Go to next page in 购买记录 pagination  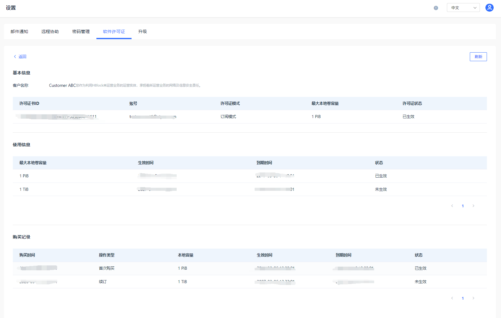coord(473,298)
